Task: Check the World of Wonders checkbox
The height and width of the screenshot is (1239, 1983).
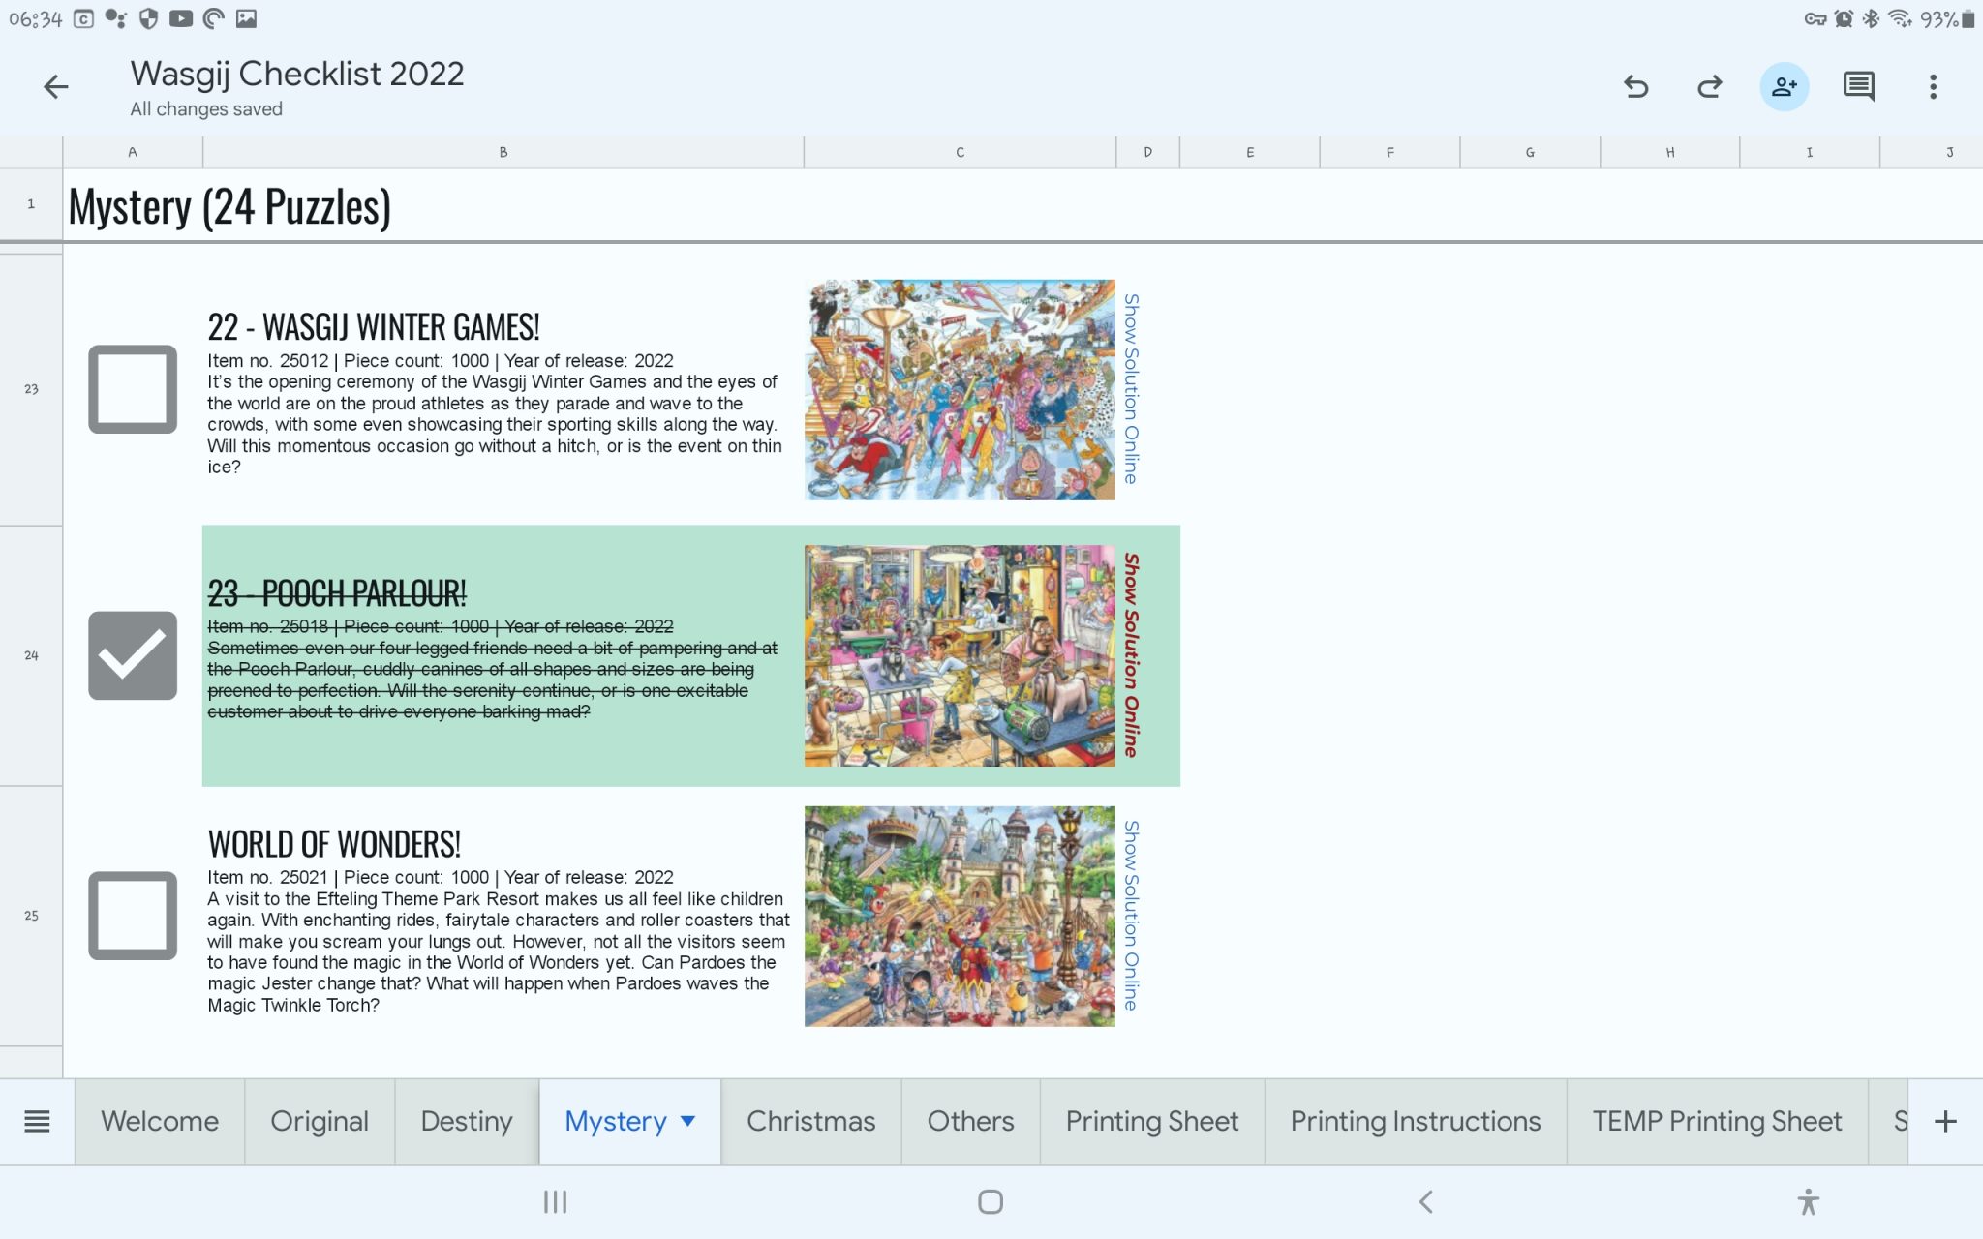Action: [133, 916]
